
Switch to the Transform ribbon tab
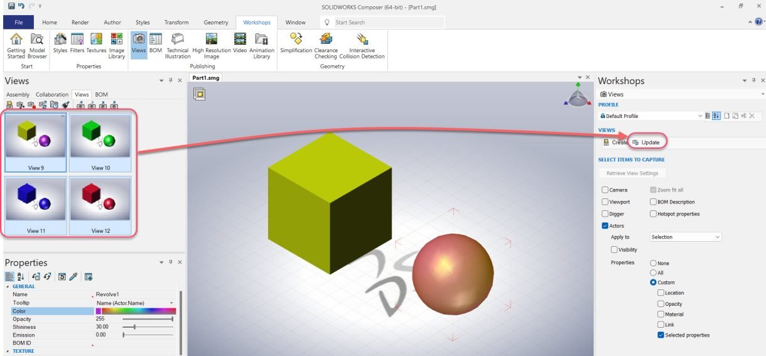[176, 23]
